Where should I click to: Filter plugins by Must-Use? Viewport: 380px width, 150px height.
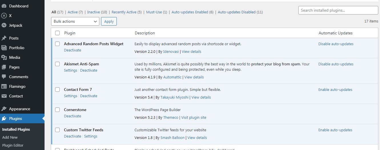(156, 12)
